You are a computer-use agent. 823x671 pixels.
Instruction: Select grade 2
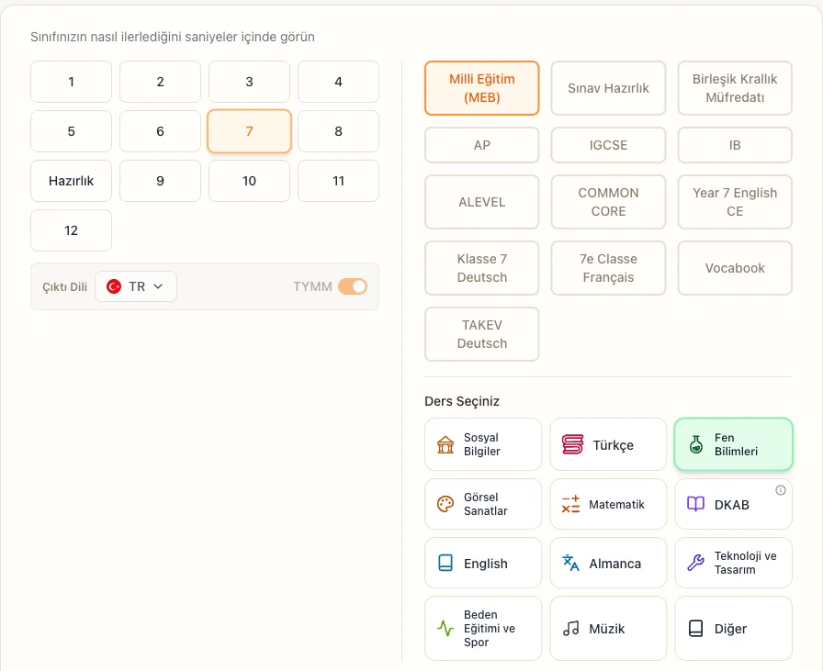160,82
